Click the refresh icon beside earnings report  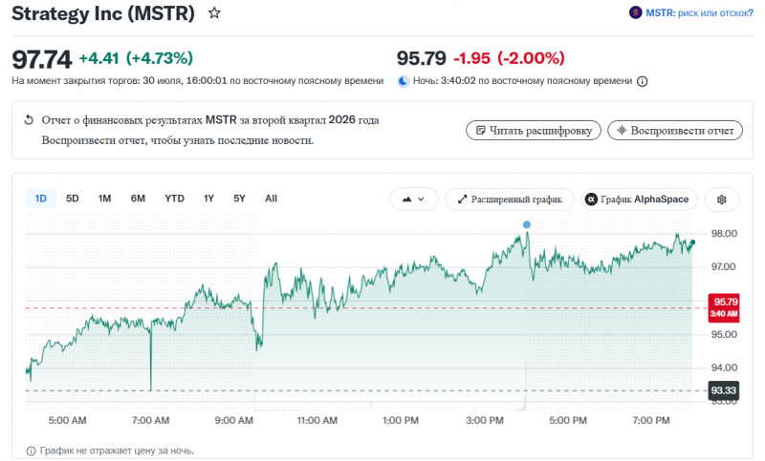(29, 119)
